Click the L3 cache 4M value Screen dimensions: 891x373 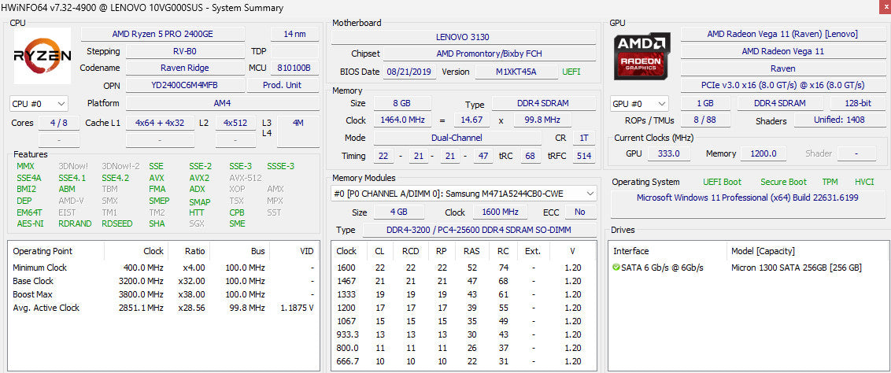click(298, 123)
